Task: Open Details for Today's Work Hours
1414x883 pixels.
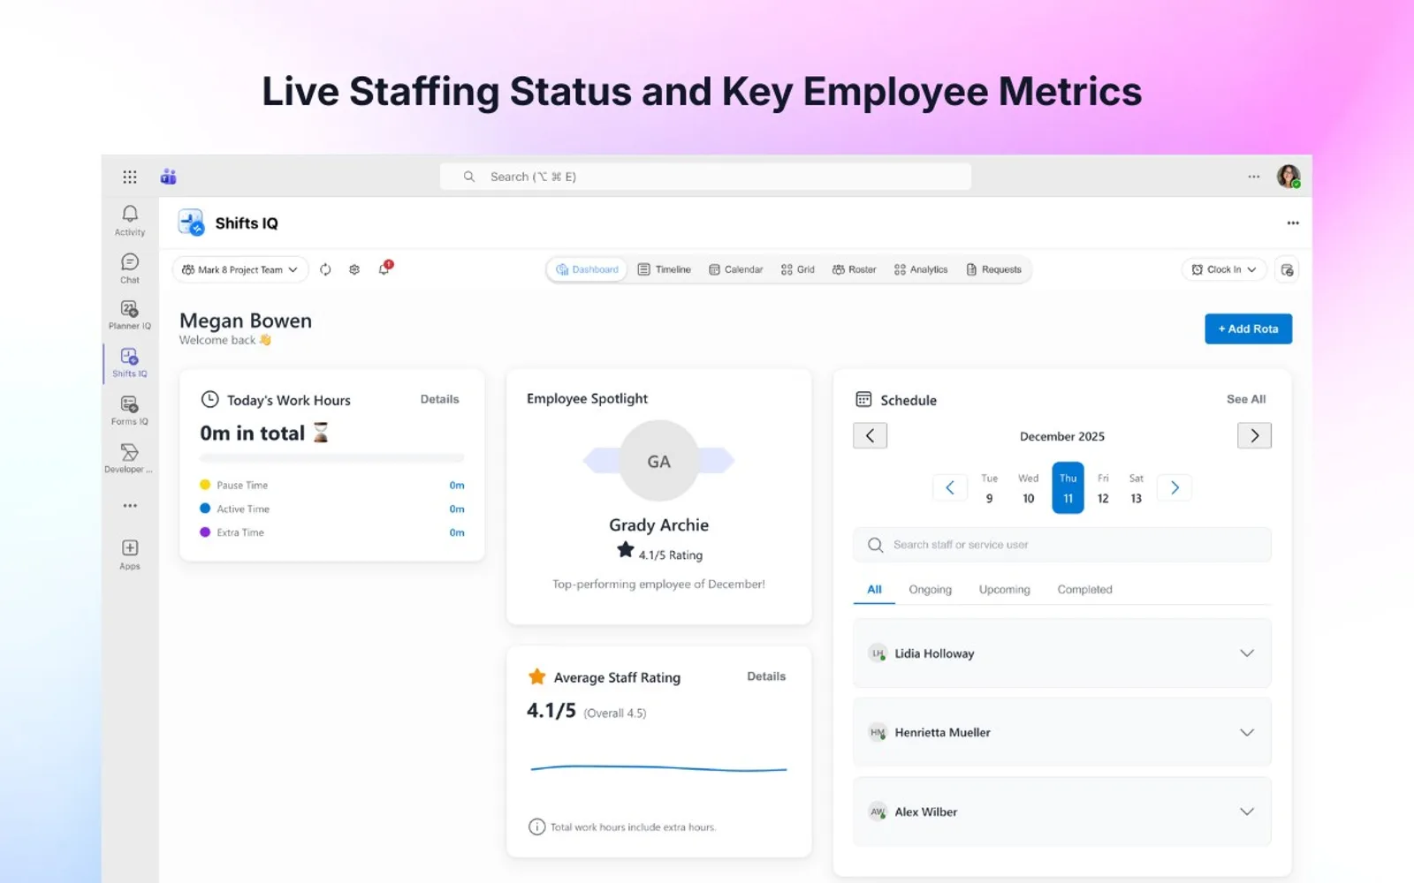Action: [439, 399]
